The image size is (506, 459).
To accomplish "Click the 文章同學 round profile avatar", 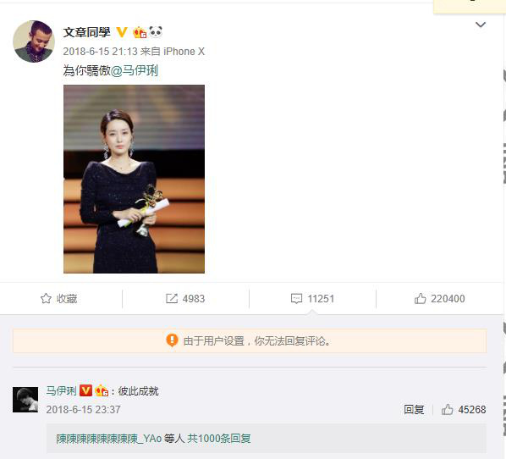I will click(x=34, y=41).
